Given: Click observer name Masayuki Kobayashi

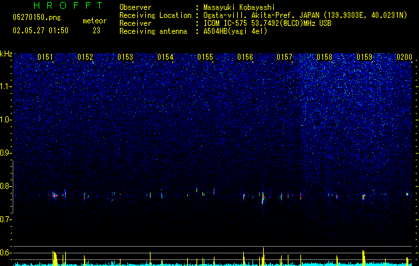Looking at the screenshot, I should point(239,7).
